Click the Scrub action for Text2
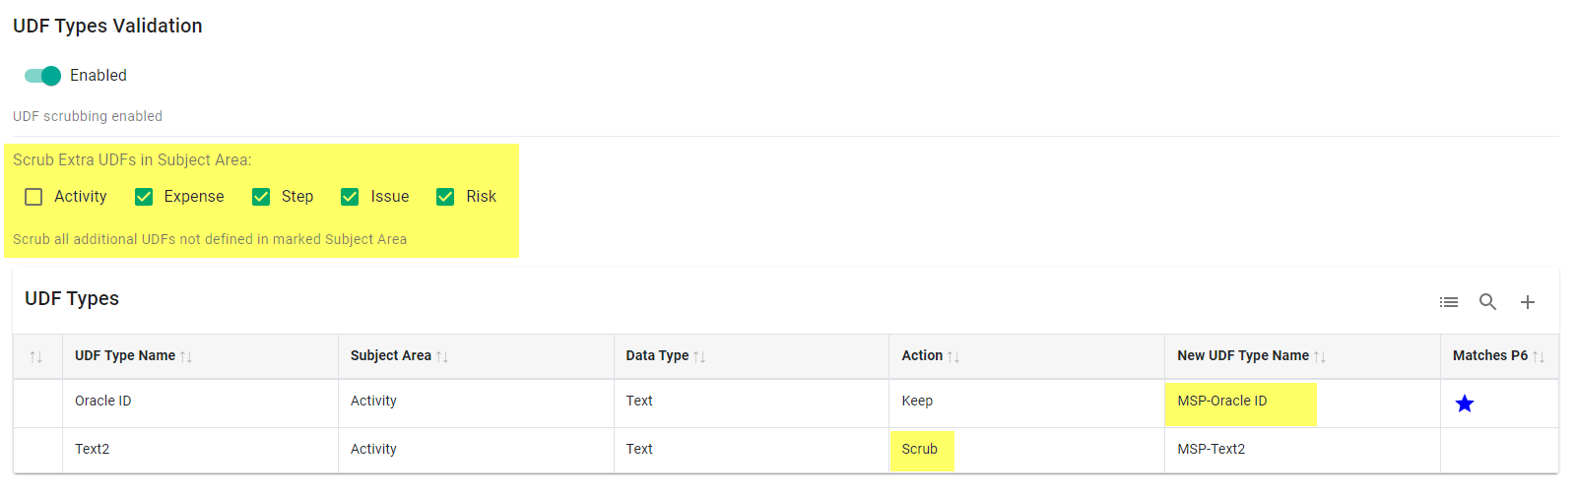Image resolution: width=1576 pixels, height=497 pixels. coord(920,449)
